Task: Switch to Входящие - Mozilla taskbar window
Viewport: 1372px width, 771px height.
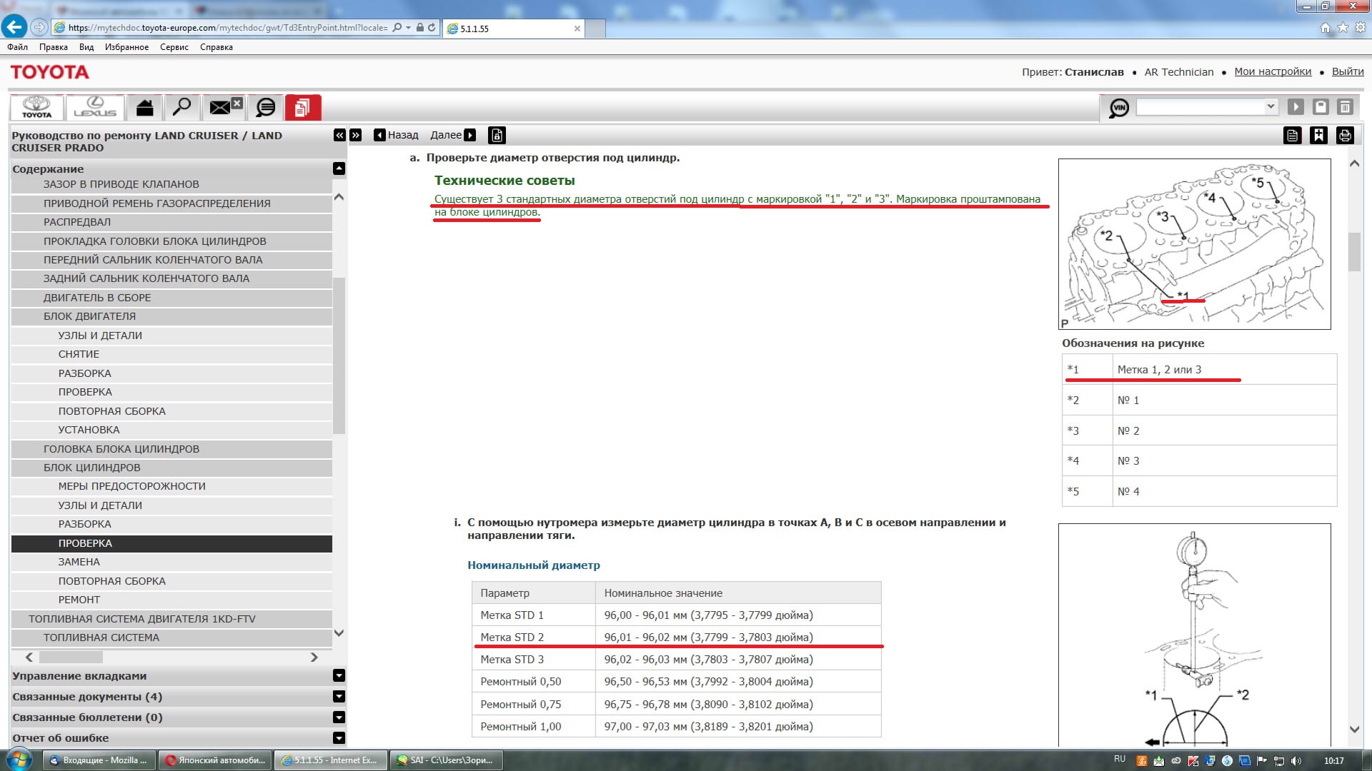Action: pyautogui.click(x=98, y=760)
